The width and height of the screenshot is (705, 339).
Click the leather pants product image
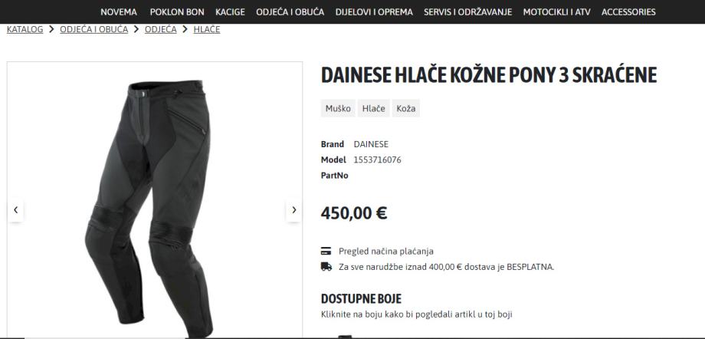tap(149, 208)
